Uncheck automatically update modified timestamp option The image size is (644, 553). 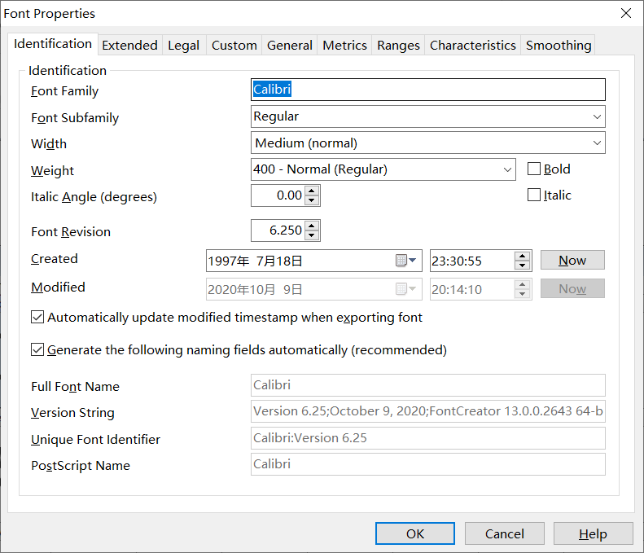(37, 317)
